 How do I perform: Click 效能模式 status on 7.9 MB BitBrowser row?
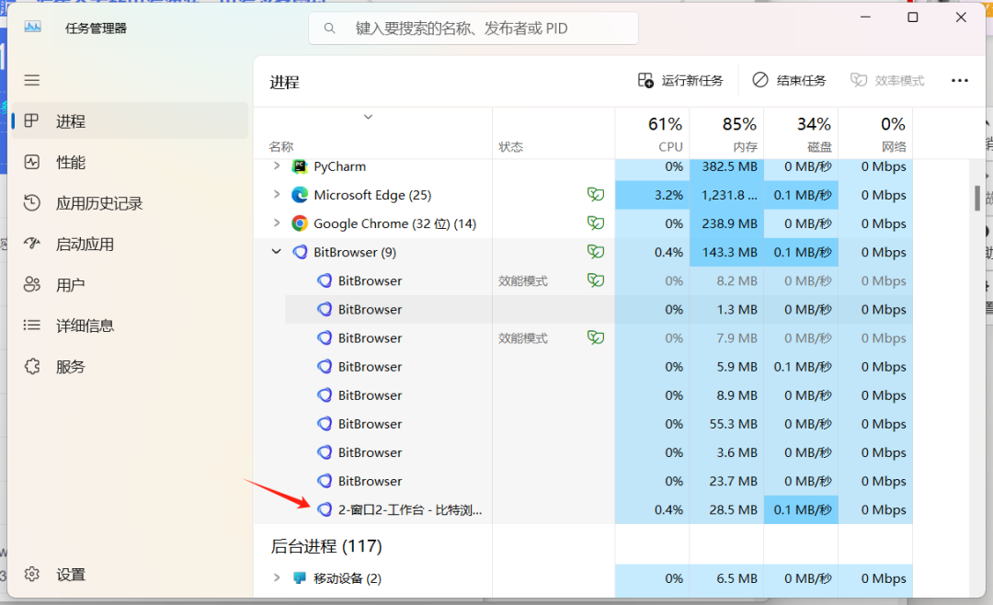[x=522, y=337]
